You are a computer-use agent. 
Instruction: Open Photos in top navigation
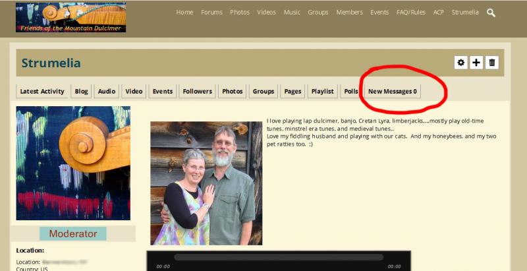point(240,13)
